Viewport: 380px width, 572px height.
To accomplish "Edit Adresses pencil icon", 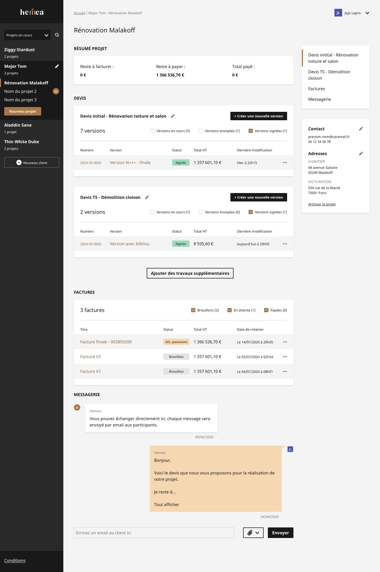I will [361, 153].
